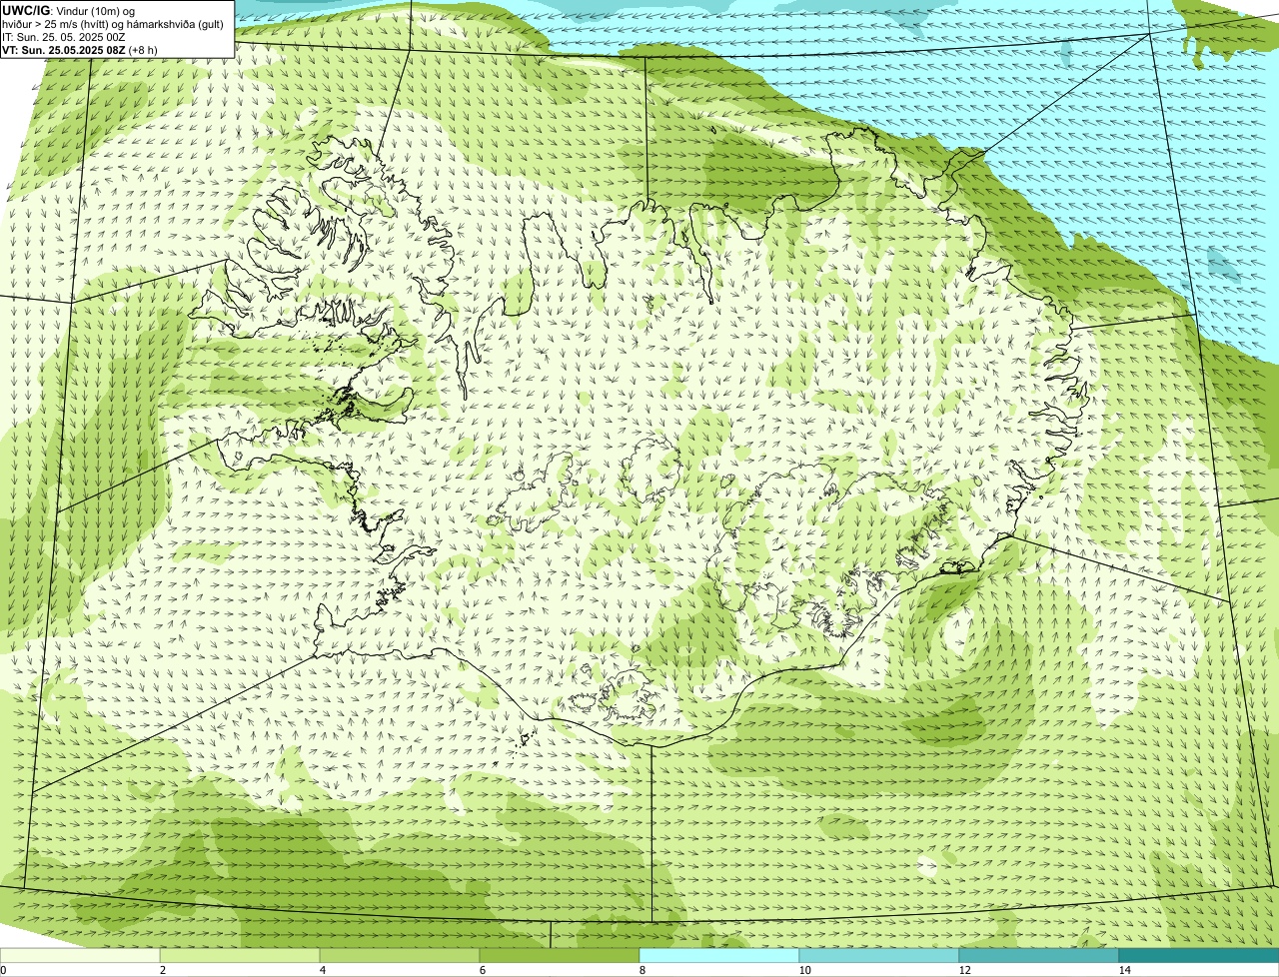The height and width of the screenshot is (977, 1279).
Task: Click the legend scale label "8"
Action: click(x=641, y=970)
